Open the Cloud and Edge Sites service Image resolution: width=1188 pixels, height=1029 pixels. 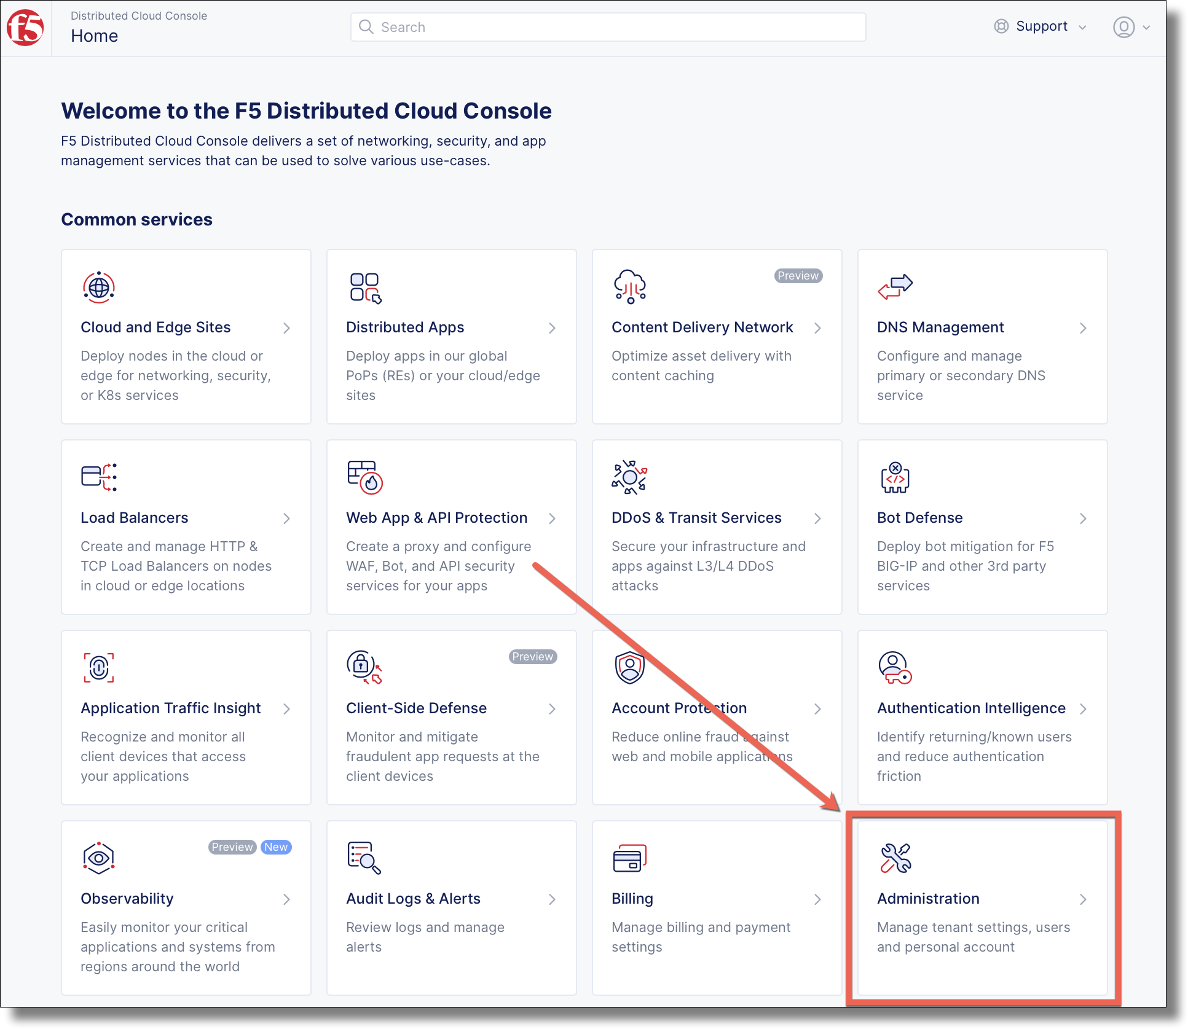tap(186, 337)
